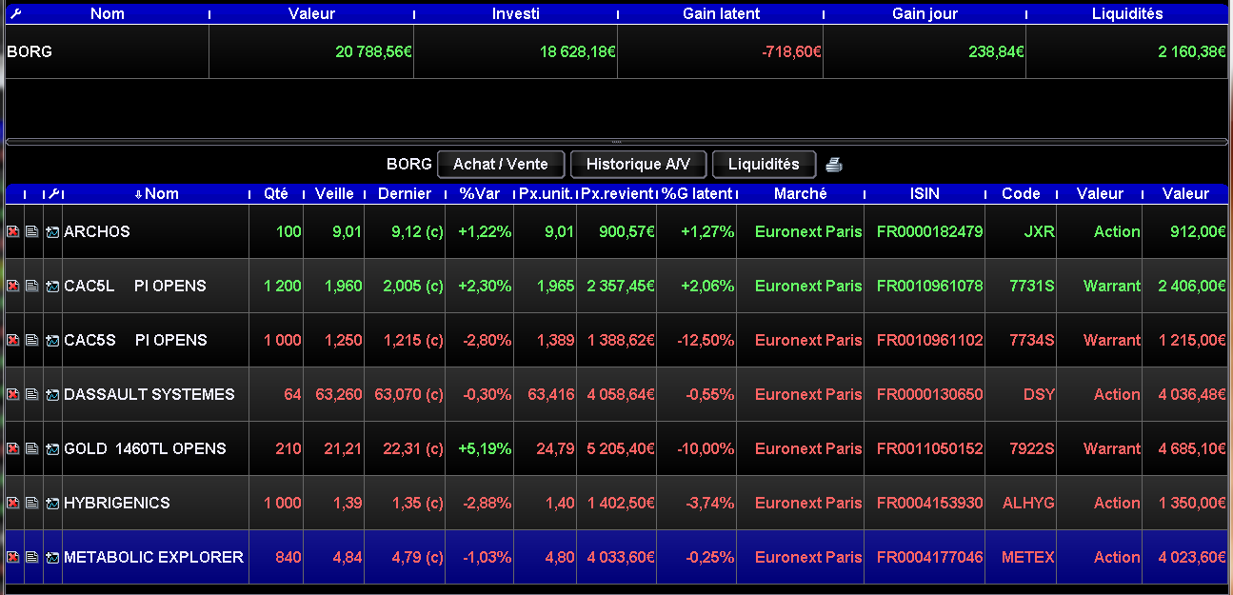Viewport: 1233px width, 595px height.
Task: Show the chart for DASSAULT SYSTEMES
Action: coord(51,394)
